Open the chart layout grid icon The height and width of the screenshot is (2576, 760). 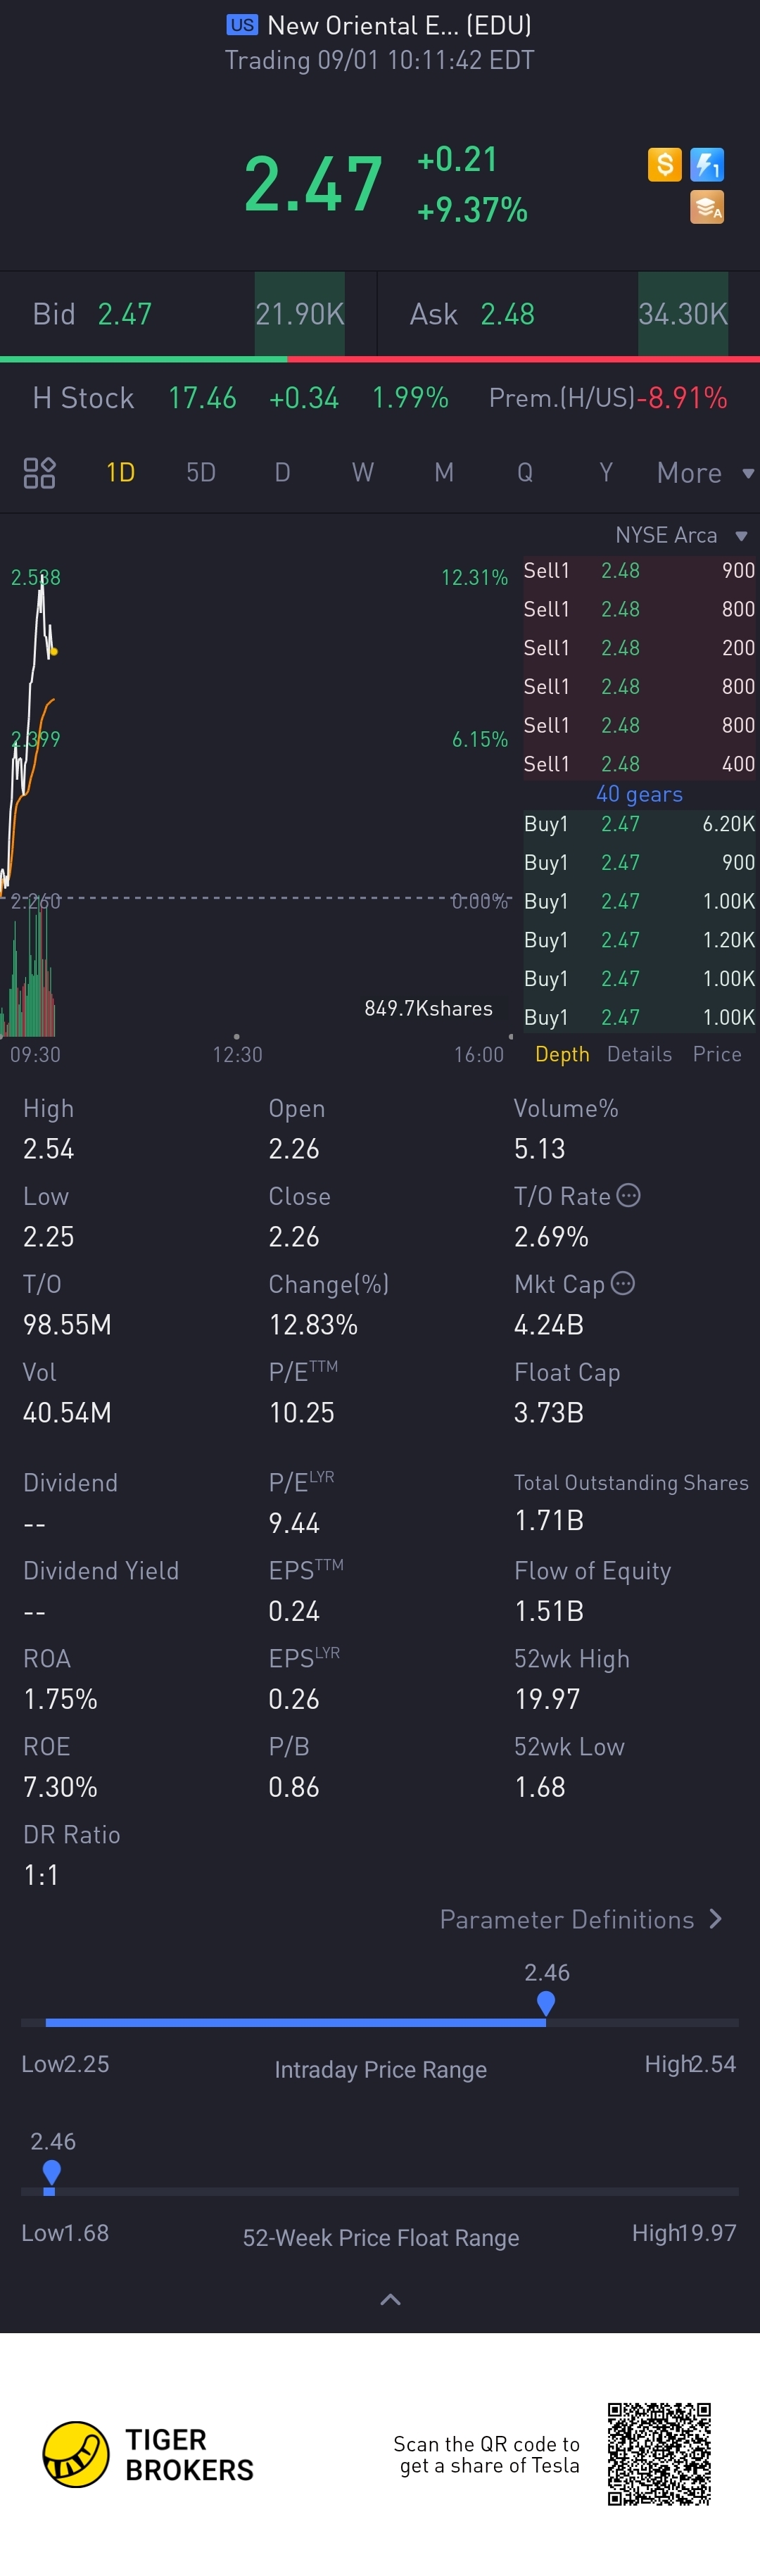coord(39,472)
